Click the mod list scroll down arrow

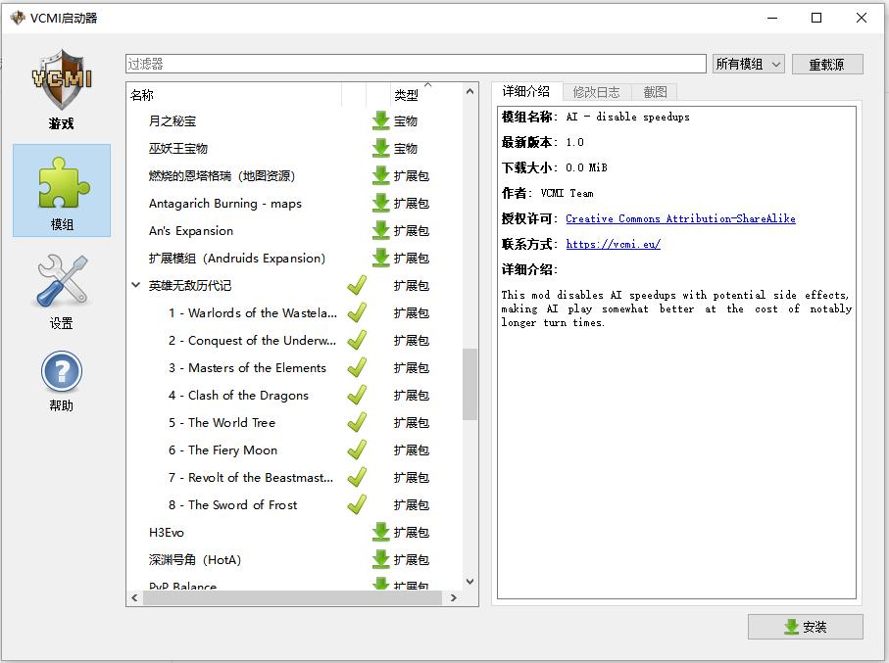point(469,582)
